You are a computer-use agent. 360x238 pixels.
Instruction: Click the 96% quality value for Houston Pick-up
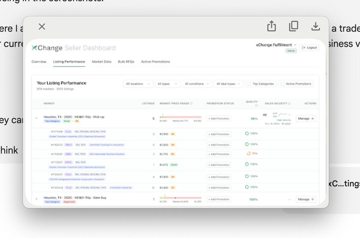254,118
